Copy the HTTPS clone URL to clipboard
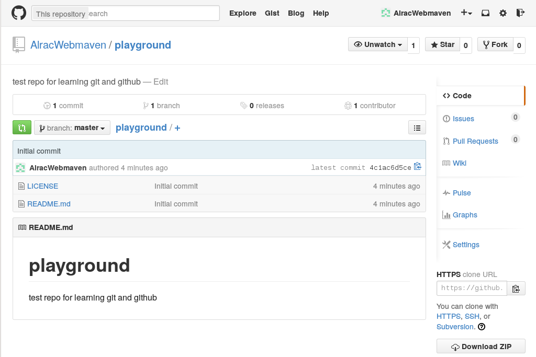 point(516,289)
